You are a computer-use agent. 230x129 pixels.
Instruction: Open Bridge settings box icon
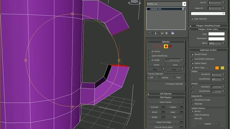(163, 117)
